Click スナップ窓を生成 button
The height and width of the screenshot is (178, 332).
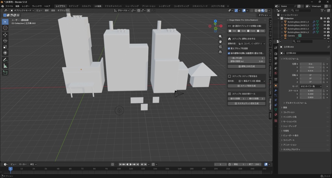tap(246, 86)
